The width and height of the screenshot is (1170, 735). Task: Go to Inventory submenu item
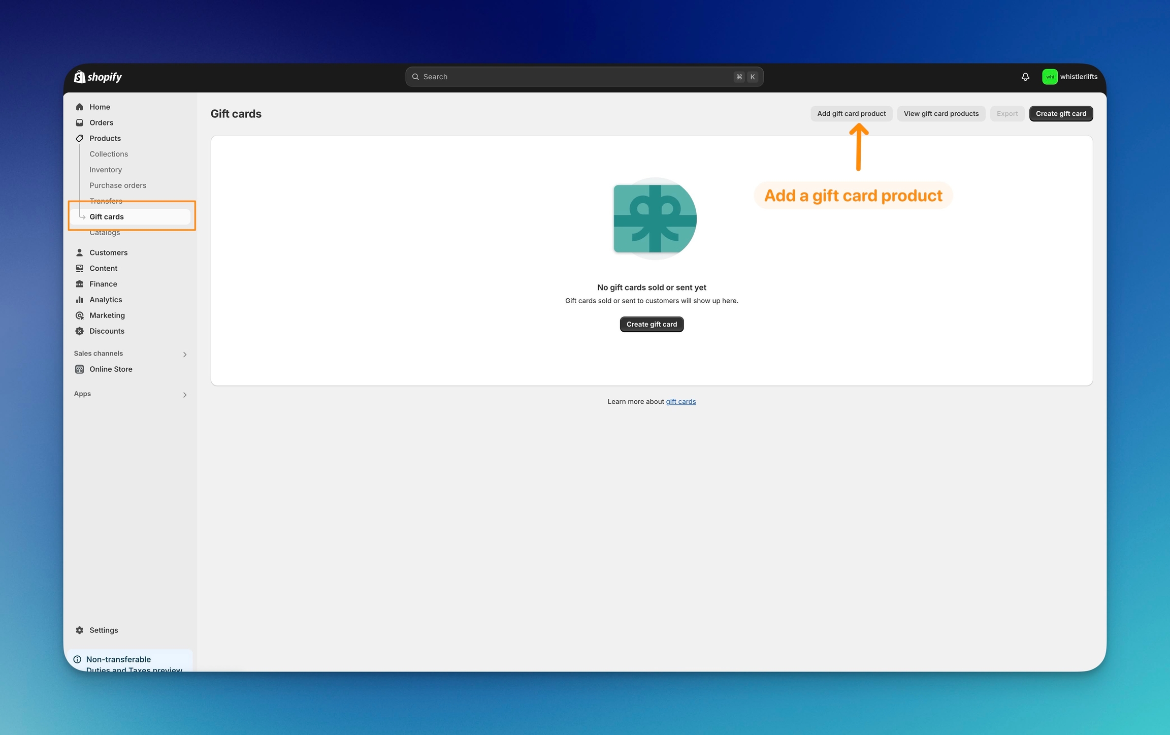106,170
